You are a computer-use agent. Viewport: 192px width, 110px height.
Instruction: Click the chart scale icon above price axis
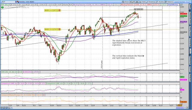point(181,5)
